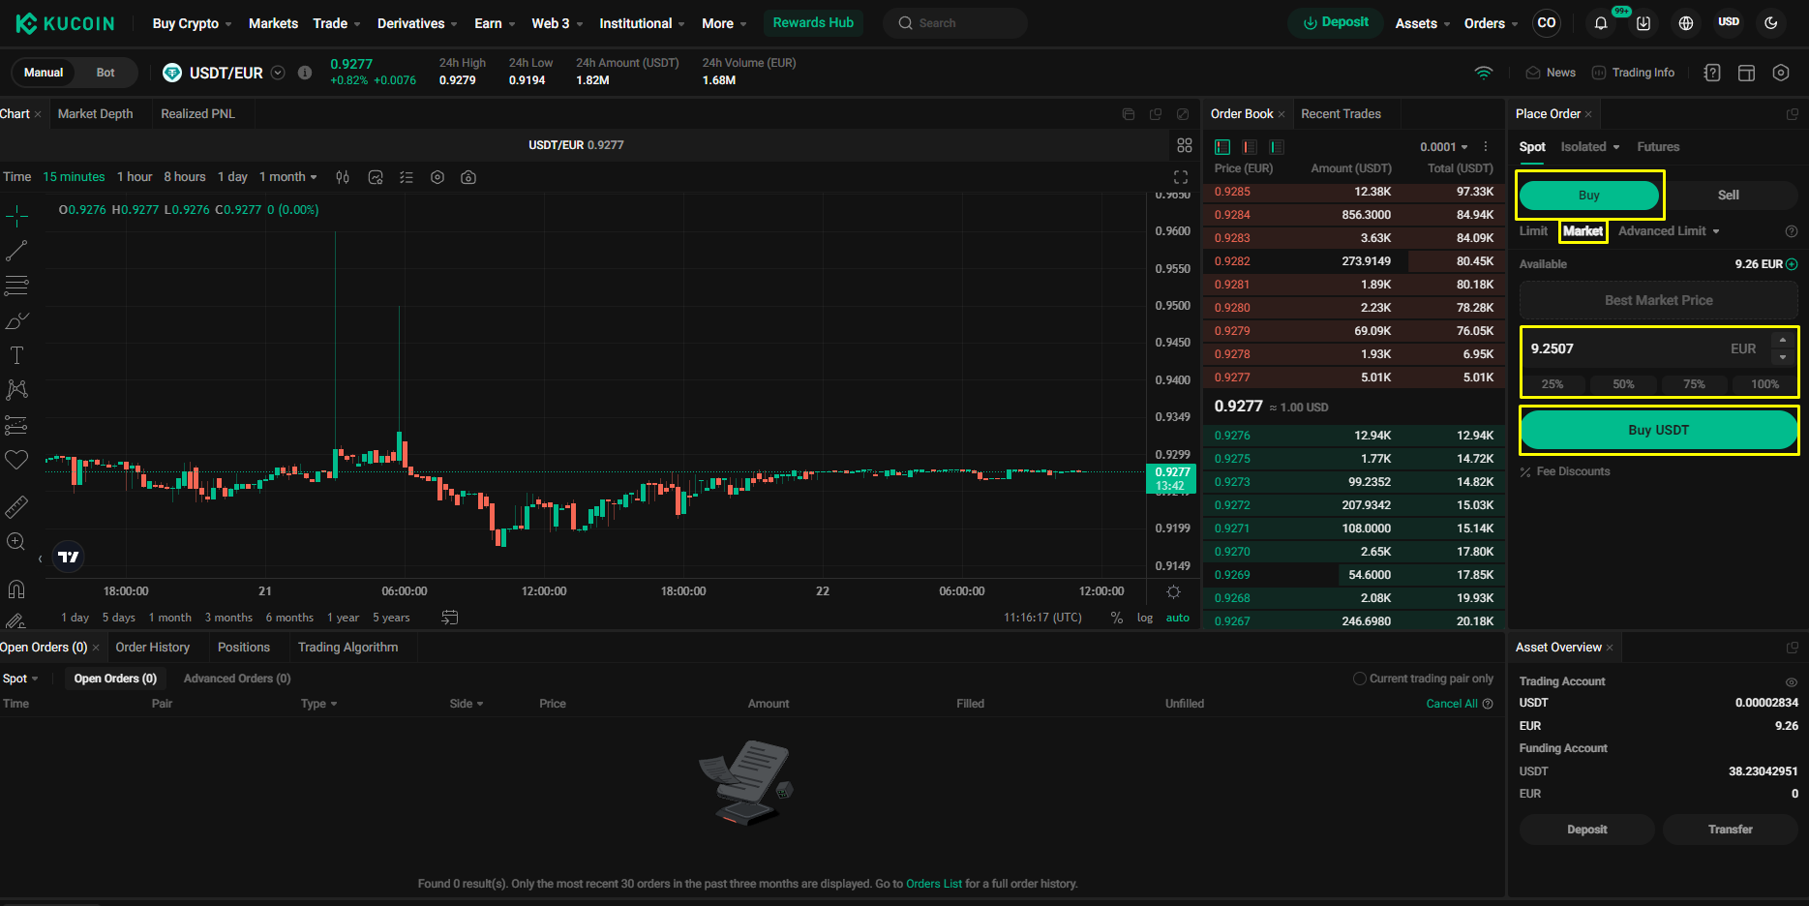The image size is (1809, 906).
Task: Take chart snapshot with camera icon
Action: pyautogui.click(x=468, y=177)
